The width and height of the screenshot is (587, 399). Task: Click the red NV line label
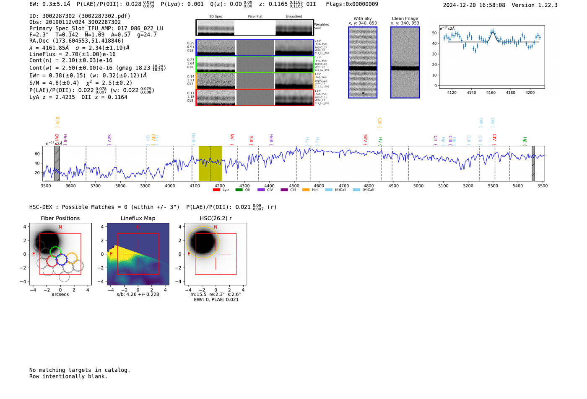[232, 137]
